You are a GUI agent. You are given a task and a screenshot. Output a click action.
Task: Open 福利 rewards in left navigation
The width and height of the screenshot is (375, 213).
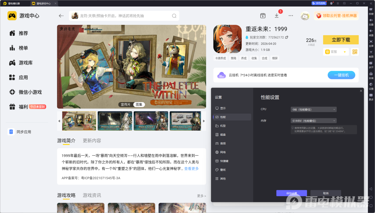27,107
